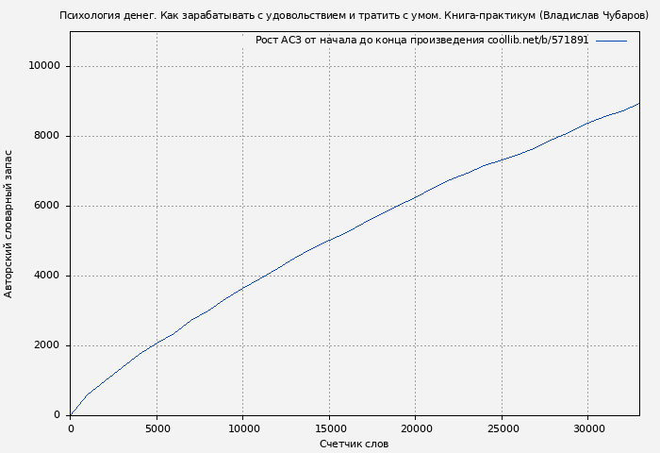Click the author name 'Владислав Чубаров' in the title
Image resolution: width=660 pixels, height=453 pixels.
593,16
